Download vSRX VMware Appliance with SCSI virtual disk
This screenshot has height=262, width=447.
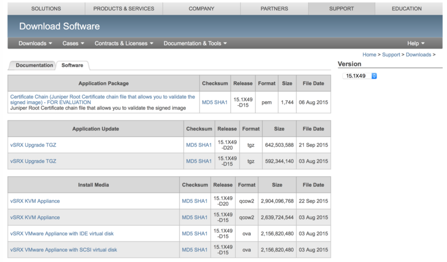tap(64, 250)
